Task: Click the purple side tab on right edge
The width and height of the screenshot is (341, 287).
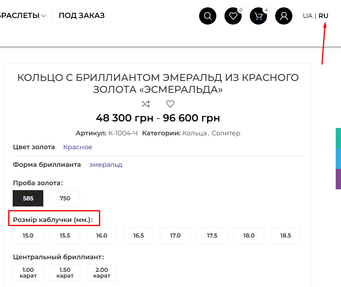Action: tap(338, 179)
